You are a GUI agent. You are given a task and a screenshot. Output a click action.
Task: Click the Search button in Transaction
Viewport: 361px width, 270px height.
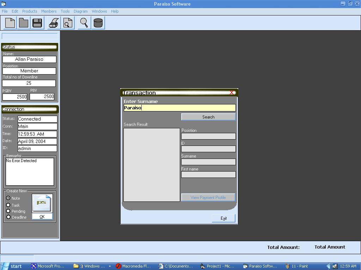pyautogui.click(x=208, y=117)
